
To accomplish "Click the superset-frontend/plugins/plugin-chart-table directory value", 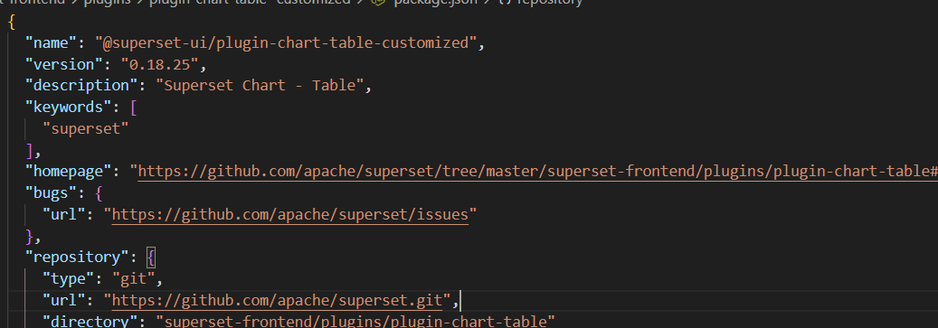I will pos(355,322).
